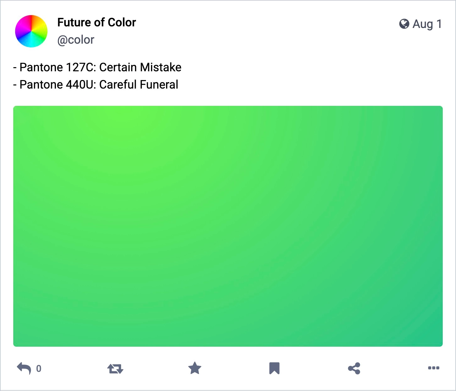
Task: Click the words Careful Funeral in post
Action: pos(139,84)
